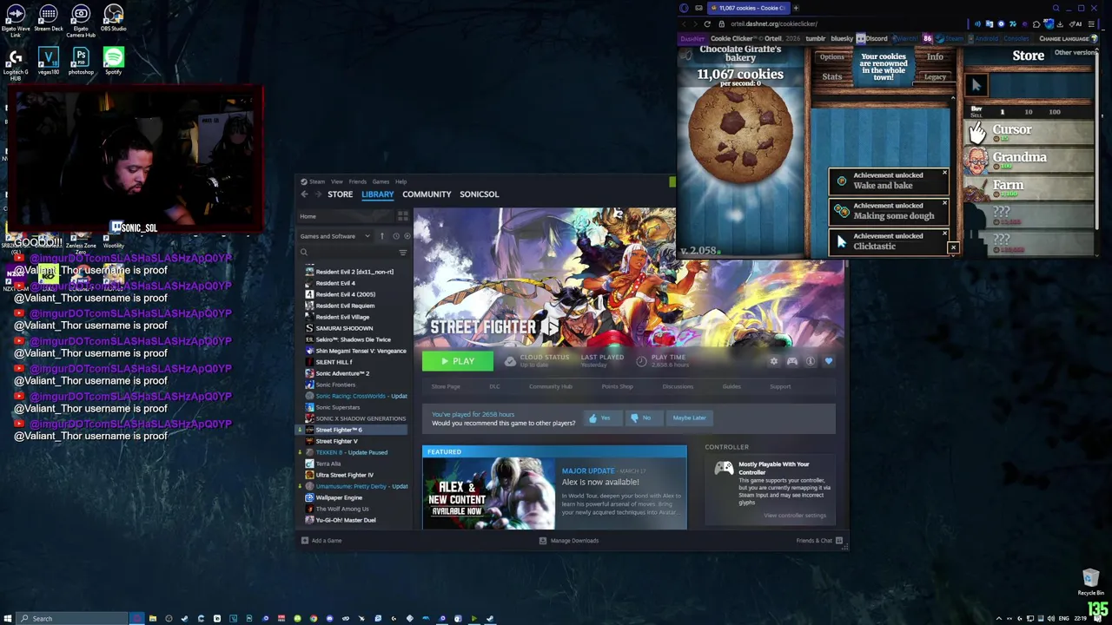The image size is (1112, 625).
Task: Click the ready-to-play filter icon in Steam
Action: [407, 236]
